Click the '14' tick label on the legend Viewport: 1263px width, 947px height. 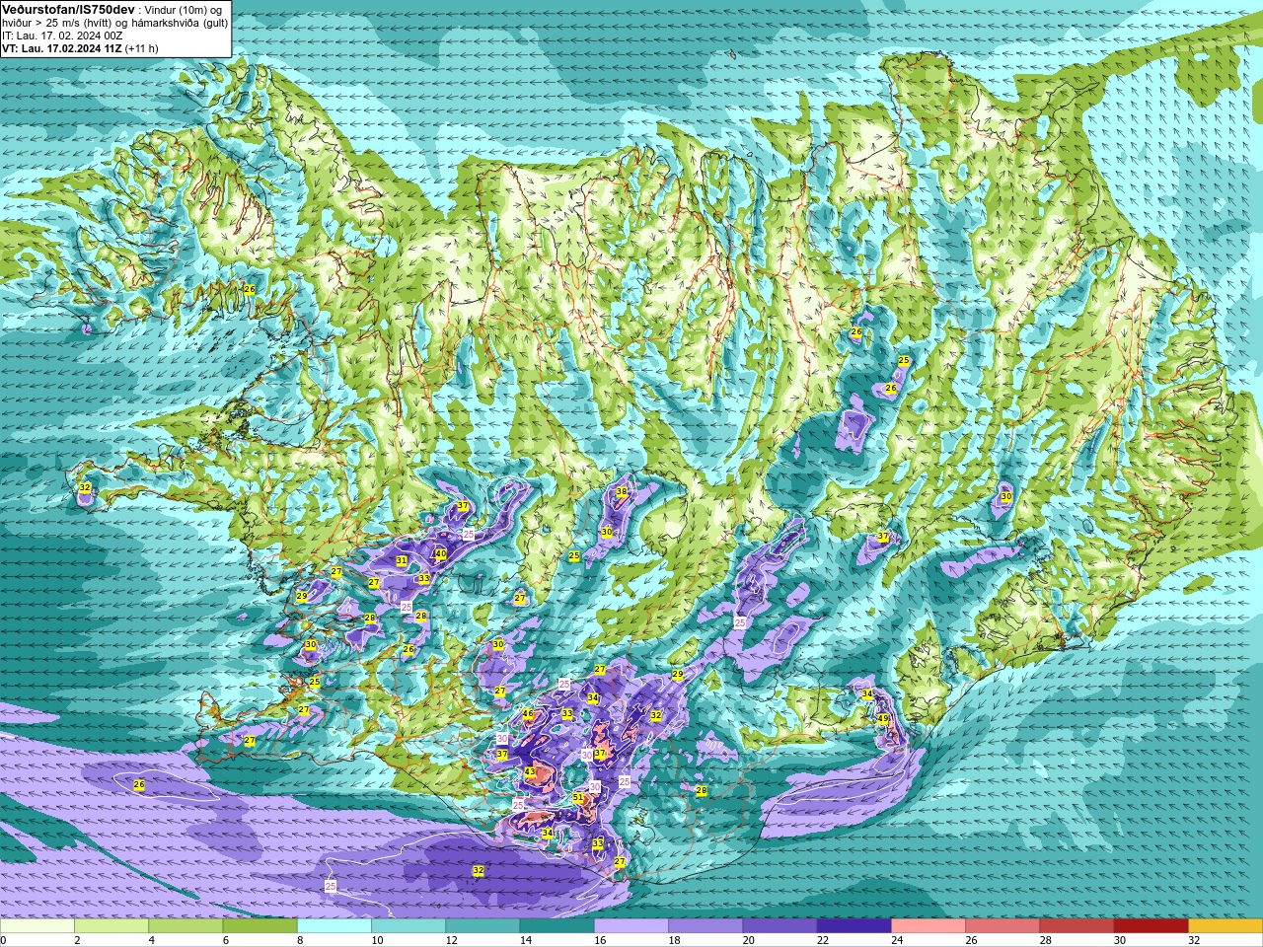coord(525,940)
